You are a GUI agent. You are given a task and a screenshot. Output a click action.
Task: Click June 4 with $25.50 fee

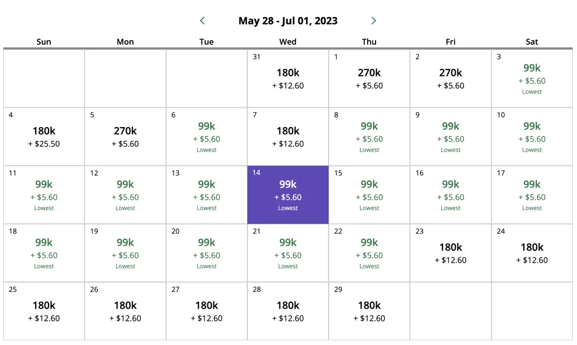(x=44, y=137)
